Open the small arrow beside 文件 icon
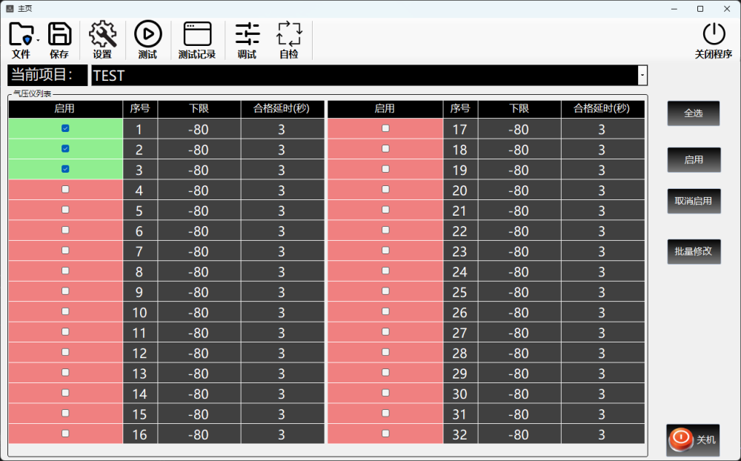This screenshot has height=461, width=741. click(x=38, y=41)
